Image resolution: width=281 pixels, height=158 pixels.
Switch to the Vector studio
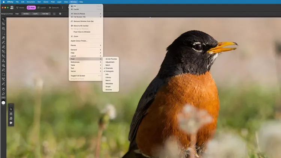[x=20, y=8]
